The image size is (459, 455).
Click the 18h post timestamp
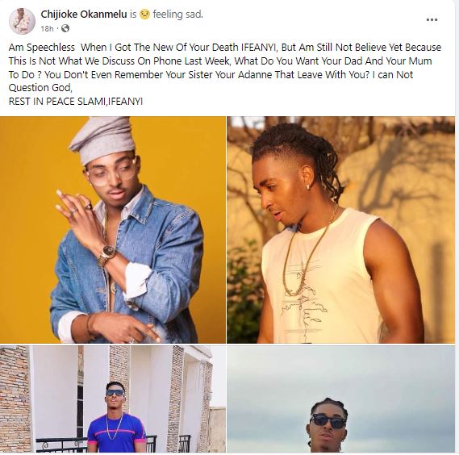47,29
